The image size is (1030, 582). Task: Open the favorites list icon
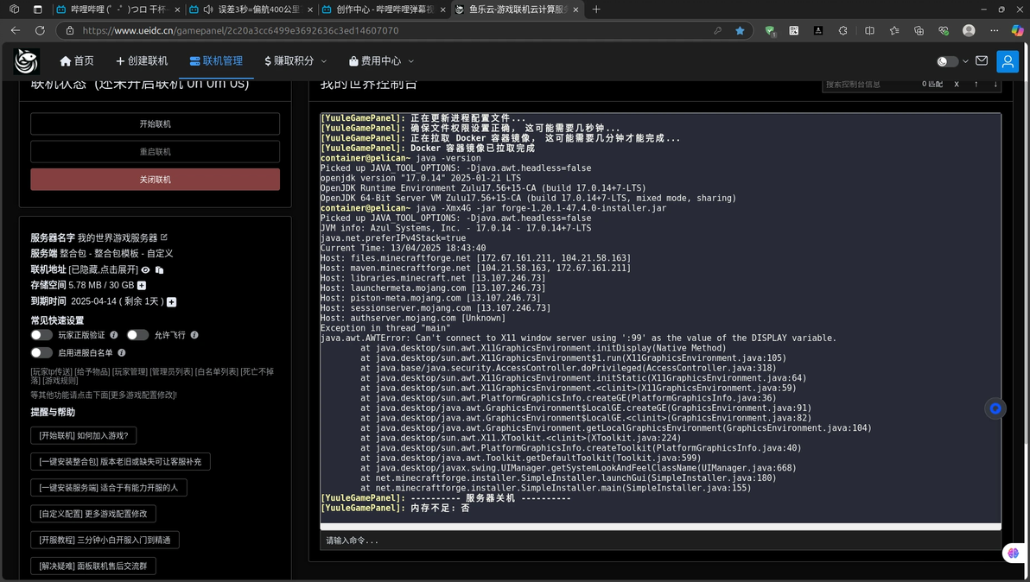point(894,30)
